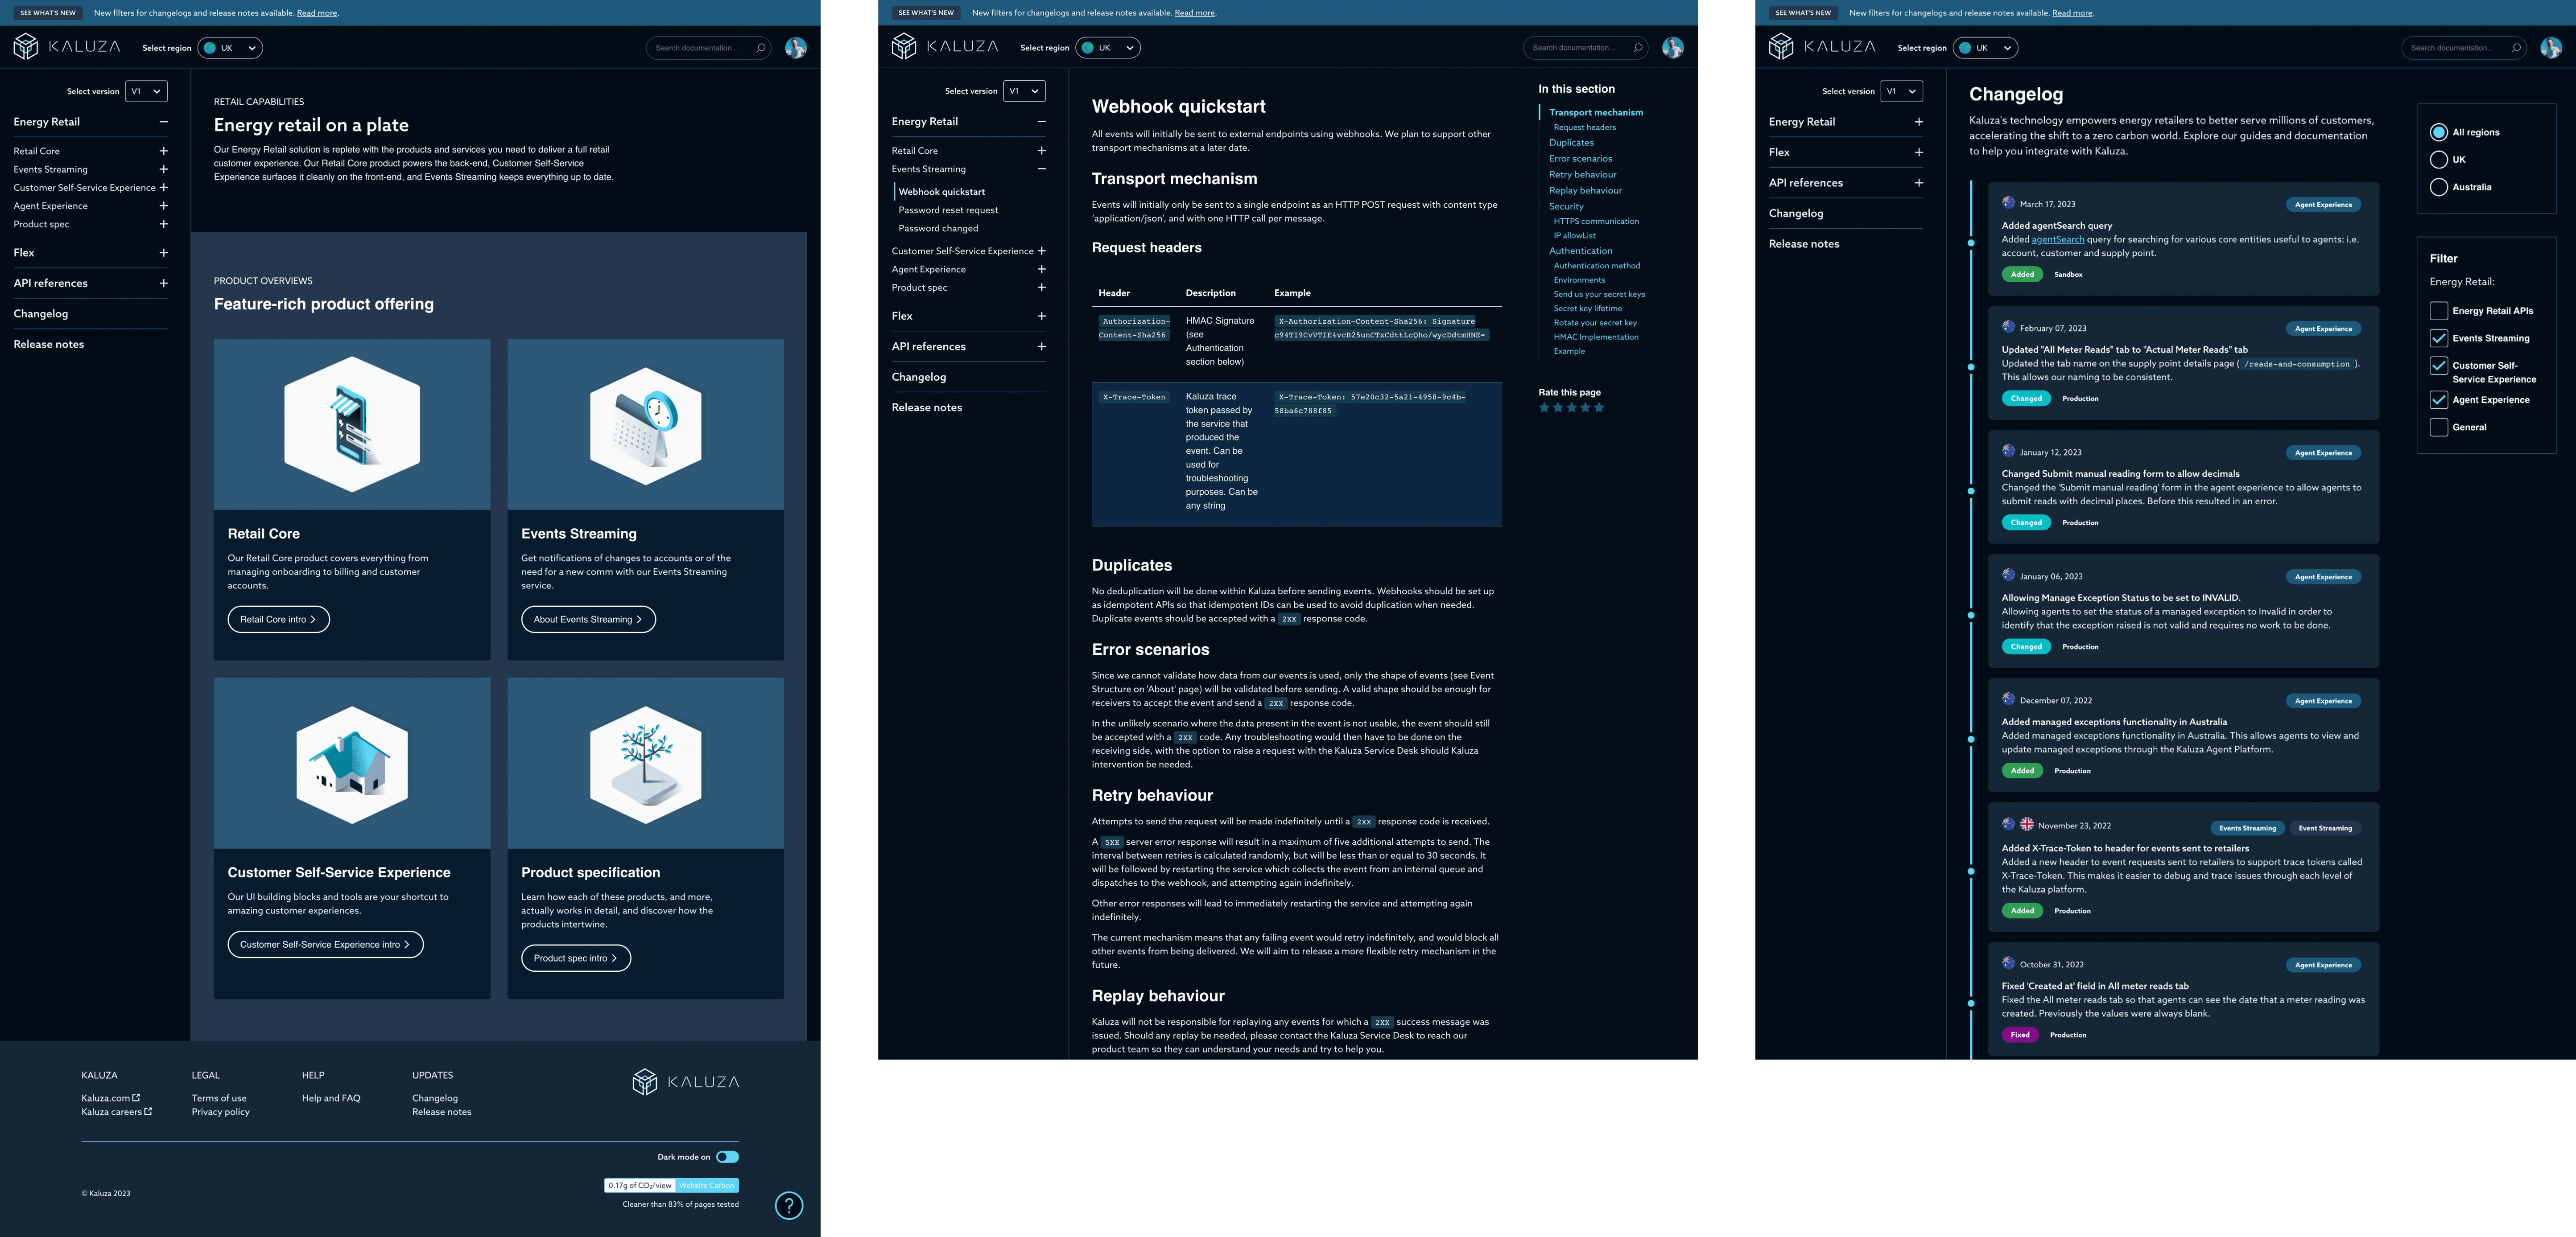Open the V1 version dropdown on the home page
Image resolution: width=2576 pixels, height=1237 pixels.
point(146,91)
